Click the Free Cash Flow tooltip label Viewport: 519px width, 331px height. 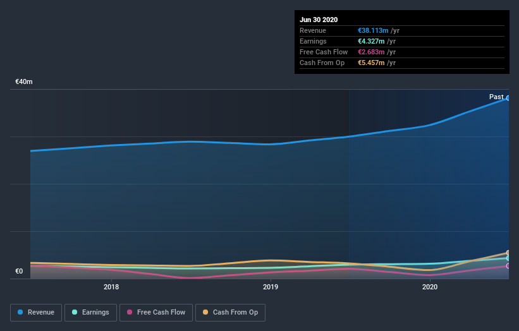324,52
